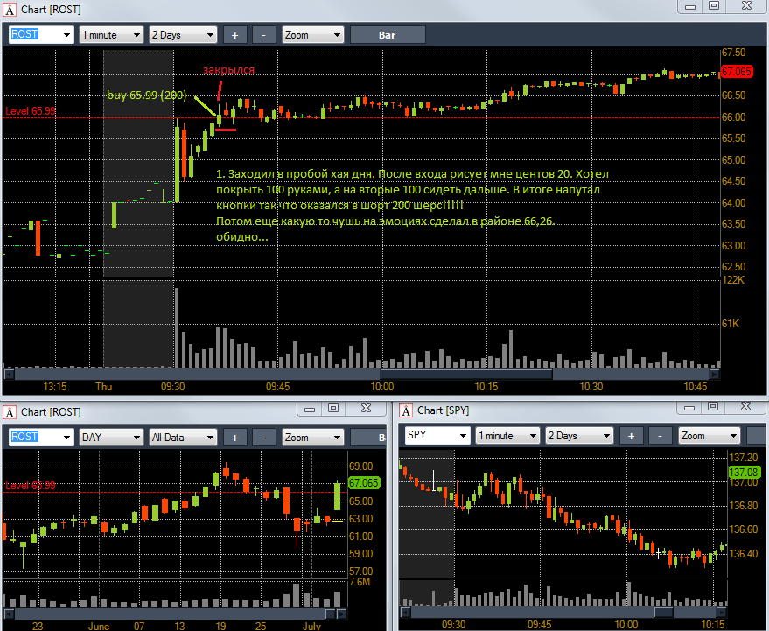The height and width of the screenshot is (631, 769).
Task: Click the horizontal scrollbar thumb in the top ROST chart
Action: (467, 375)
